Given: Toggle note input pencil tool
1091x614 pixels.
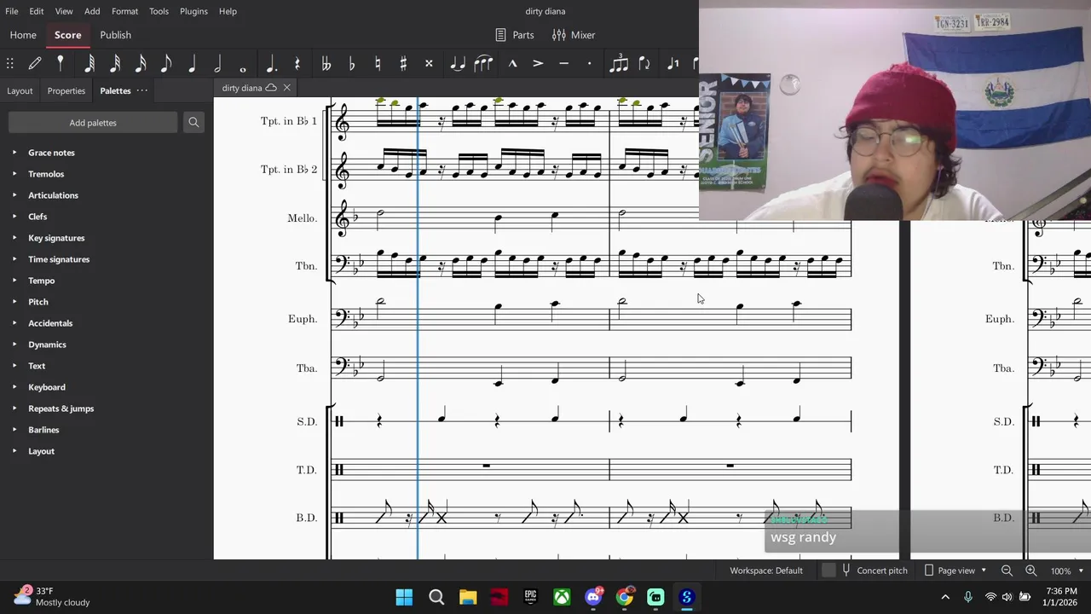Looking at the screenshot, I should pyautogui.click(x=35, y=64).
